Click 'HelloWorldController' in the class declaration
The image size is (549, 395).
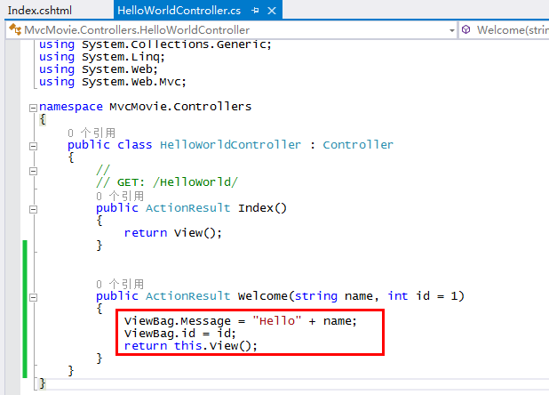click(230, 145)
